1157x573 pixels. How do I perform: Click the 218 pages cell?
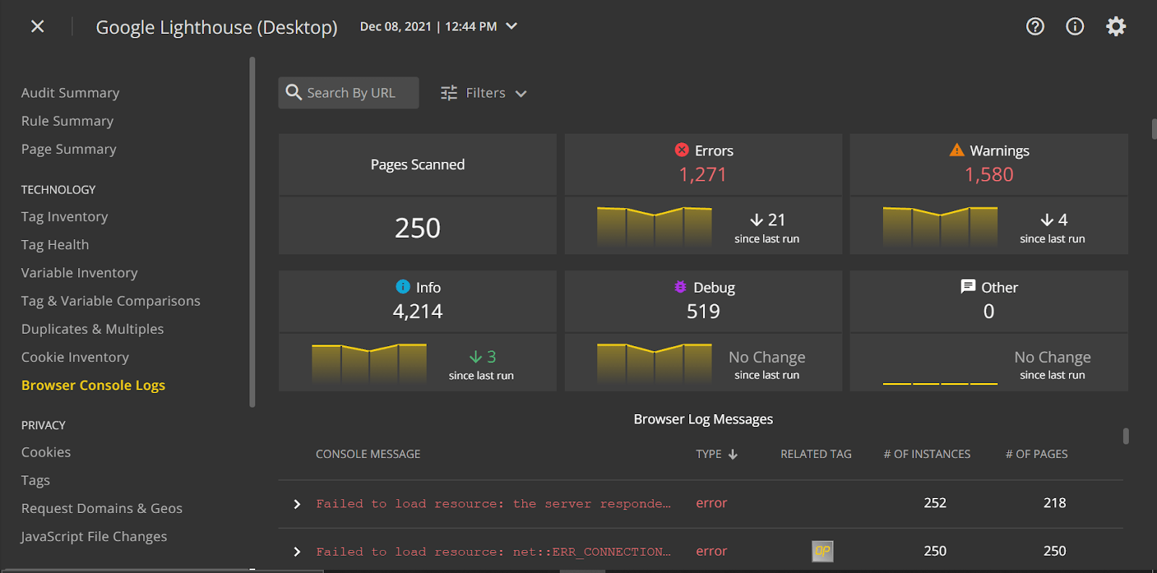pyautogui.click(x=1054, y=503)
